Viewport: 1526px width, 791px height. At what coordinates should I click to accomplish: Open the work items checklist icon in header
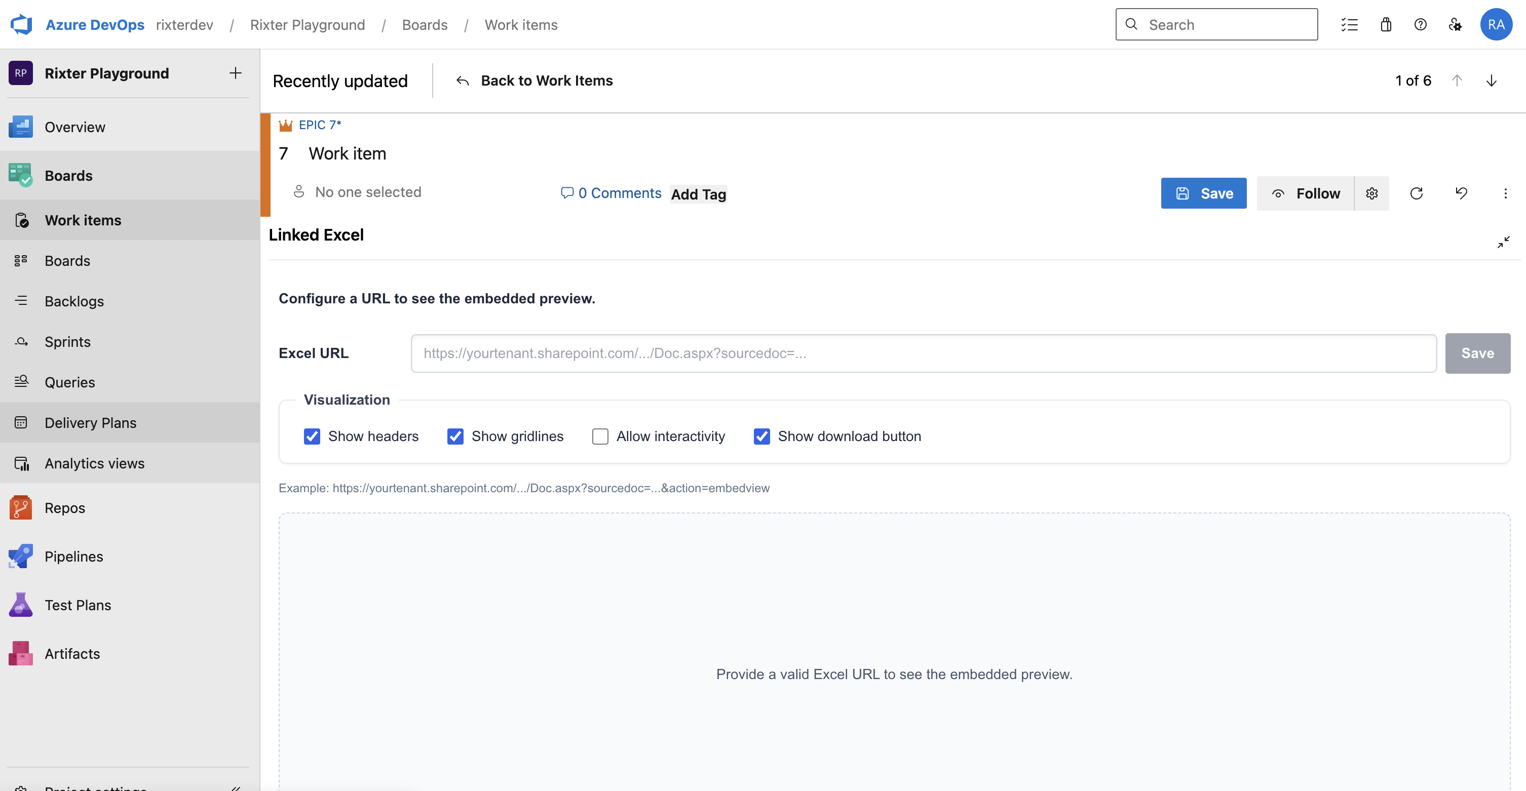click(x=1350, y=25)
